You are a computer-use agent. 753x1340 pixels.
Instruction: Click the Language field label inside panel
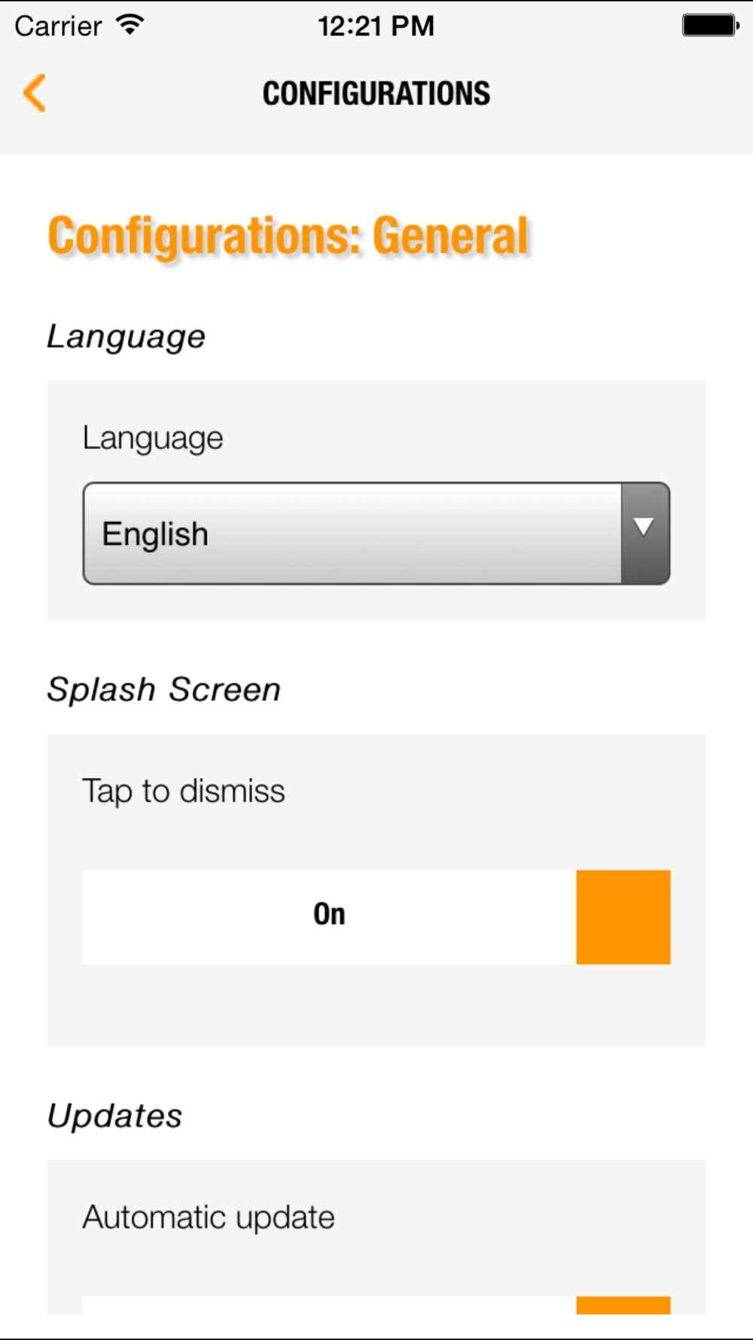[x=153, y=439]
